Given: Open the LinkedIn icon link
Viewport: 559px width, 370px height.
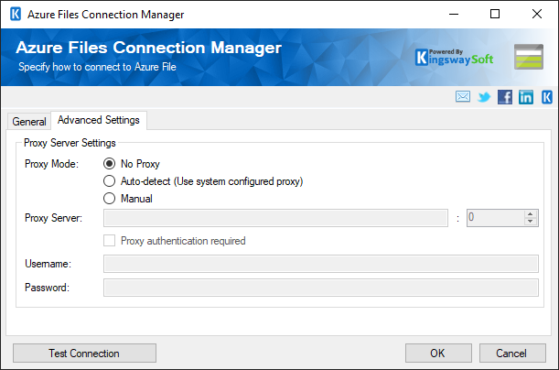Looking at the screenshot, I should (x=526, y=97).
